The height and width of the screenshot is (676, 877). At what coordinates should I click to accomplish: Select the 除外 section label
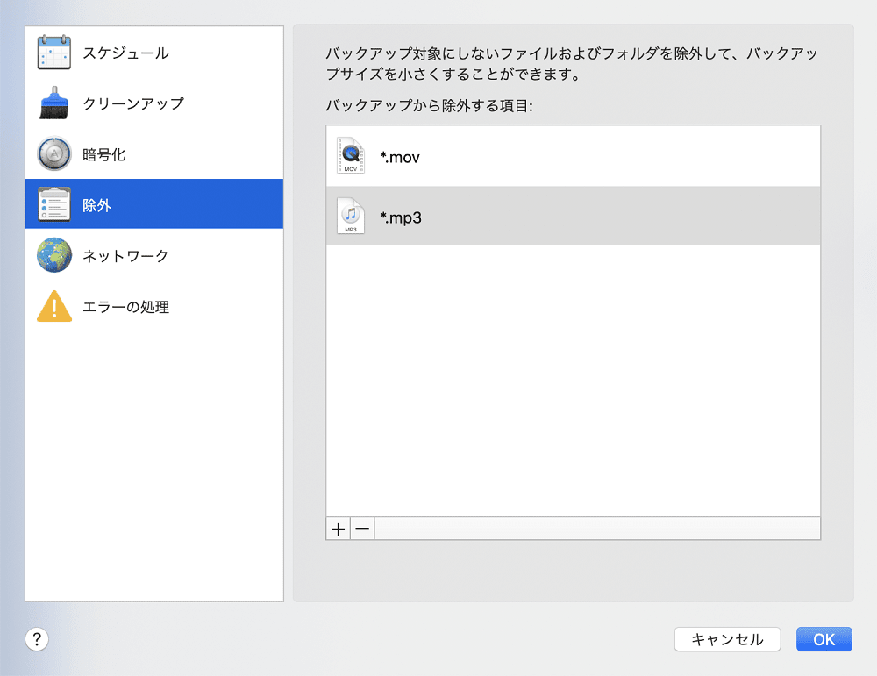(x=97, y=205)
